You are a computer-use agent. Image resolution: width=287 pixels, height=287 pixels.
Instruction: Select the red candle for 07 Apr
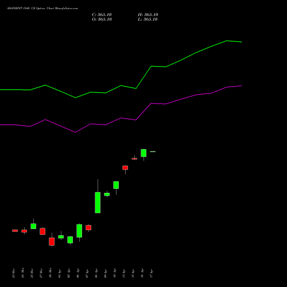[88, 227]
